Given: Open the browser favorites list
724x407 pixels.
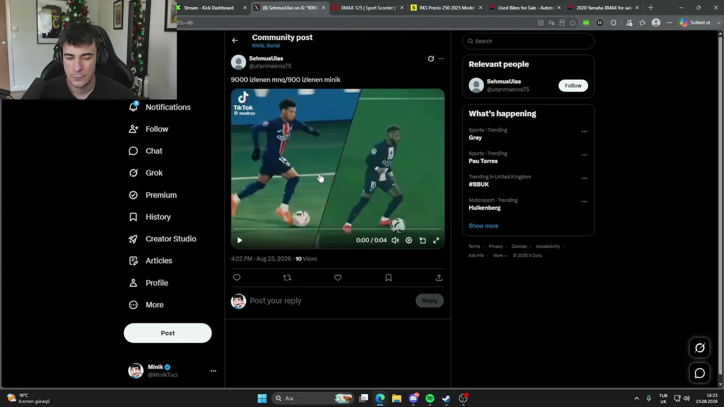Looking at the screenshot, I should 643,23.
